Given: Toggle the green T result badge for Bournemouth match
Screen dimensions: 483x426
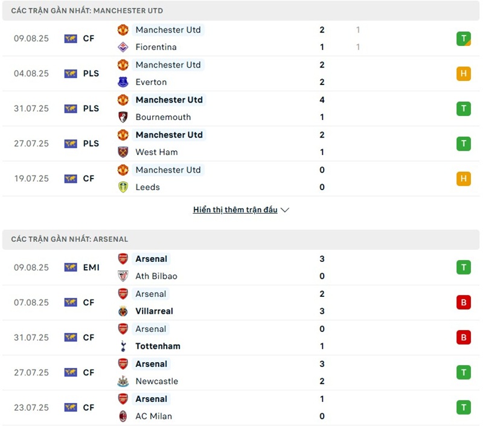Looking at the screenshot, I should (x=464, y=109).
